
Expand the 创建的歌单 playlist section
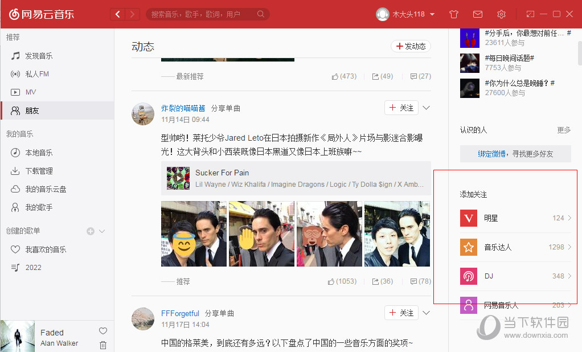click(x=102, y=231)
